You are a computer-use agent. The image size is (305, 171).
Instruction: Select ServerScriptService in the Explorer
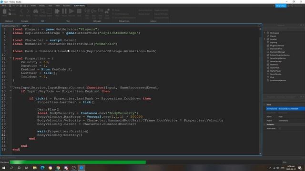tap(278, 58)
